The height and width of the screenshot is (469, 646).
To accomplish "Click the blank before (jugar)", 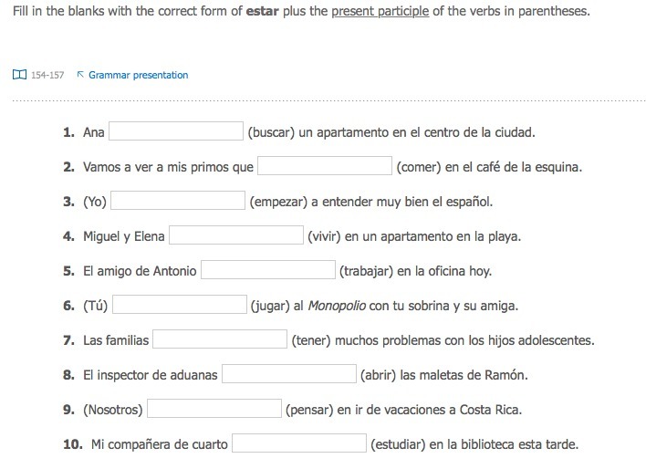I will click(180, 306).
